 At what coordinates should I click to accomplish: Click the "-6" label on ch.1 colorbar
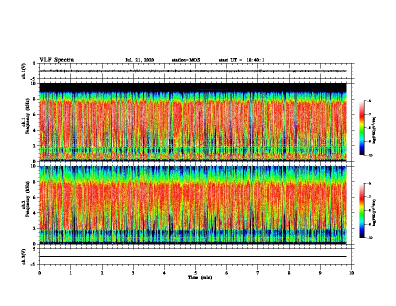(369, 101)
